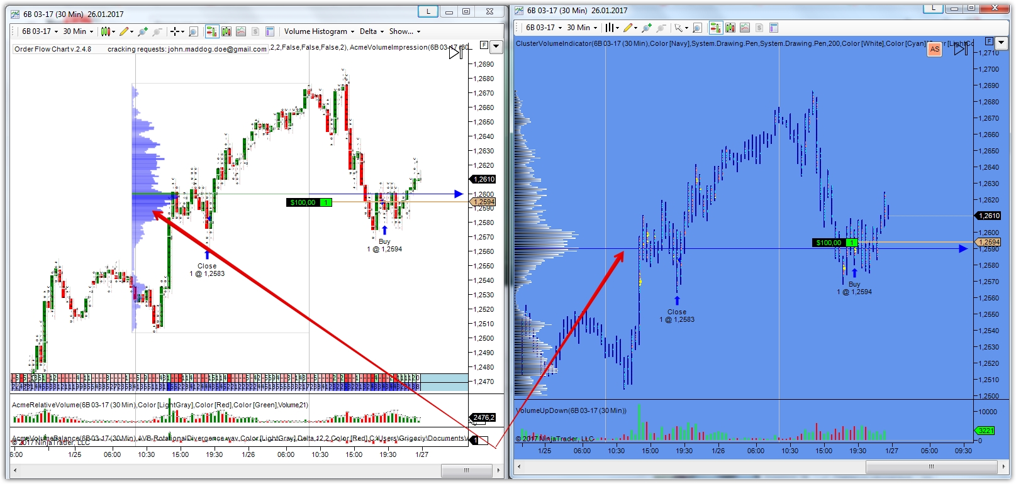Click the $100,00 position marker in right chart
Viewport: 1016px width, 484px height.
835,243
